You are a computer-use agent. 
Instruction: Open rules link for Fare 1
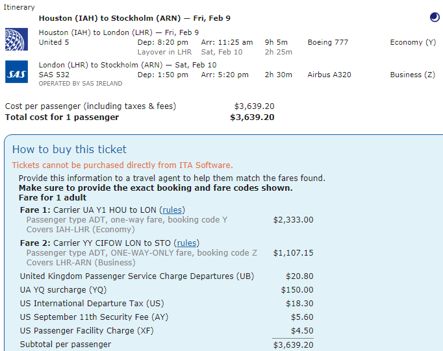tap(172, 210)
